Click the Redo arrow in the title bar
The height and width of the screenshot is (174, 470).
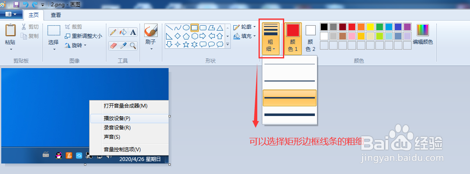click(34, 5)
